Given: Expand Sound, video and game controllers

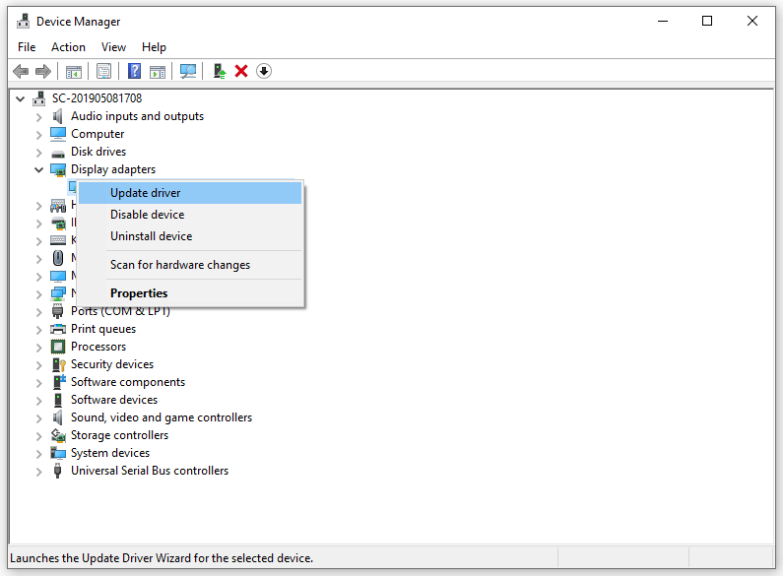Looking at the screenshot, I should coord(39,418).
